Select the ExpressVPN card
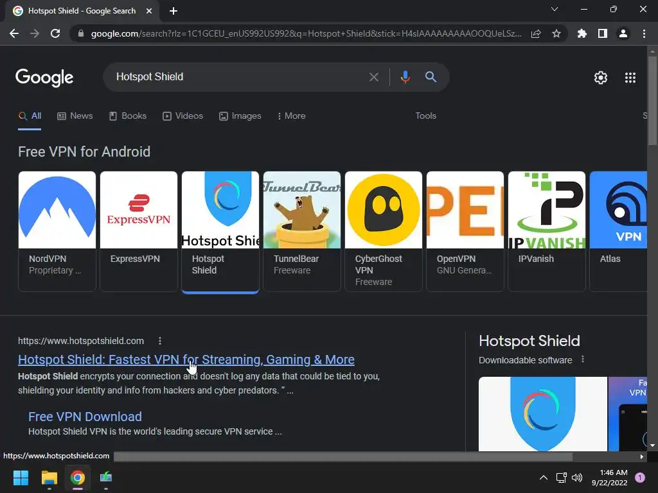Image resolution: width=658 pixels, height=493 pixels. click(x=139, y=231)
